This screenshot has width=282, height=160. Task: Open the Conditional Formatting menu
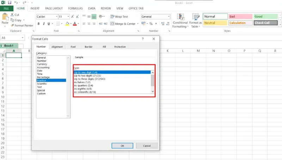pos(180,21)
